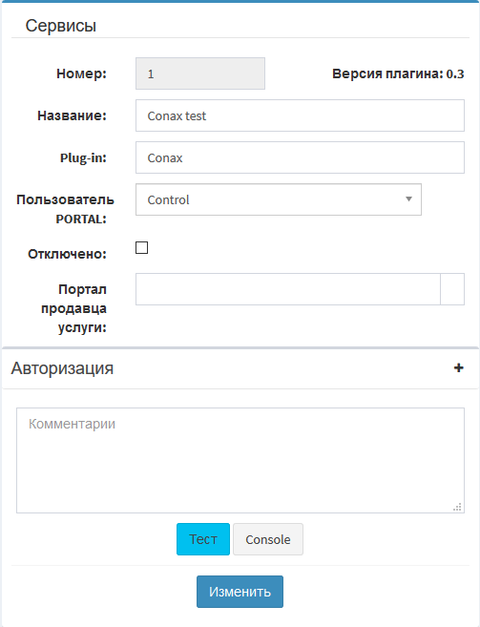Image resolution: width=480 pixels, height=627 pixels.
Task: Focus the Название field with Conax test
Action: tap(300, 115)
